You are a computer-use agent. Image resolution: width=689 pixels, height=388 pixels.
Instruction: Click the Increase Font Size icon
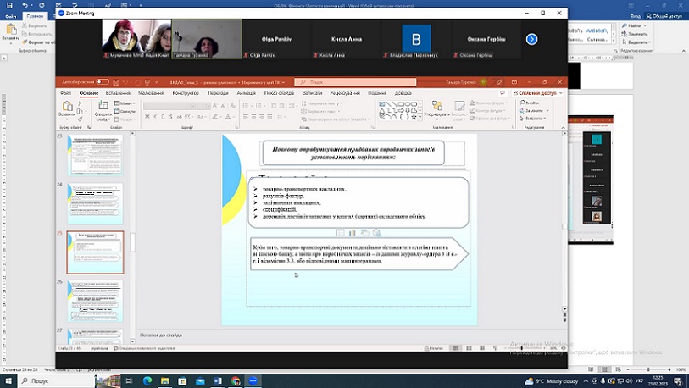(215, 106)
